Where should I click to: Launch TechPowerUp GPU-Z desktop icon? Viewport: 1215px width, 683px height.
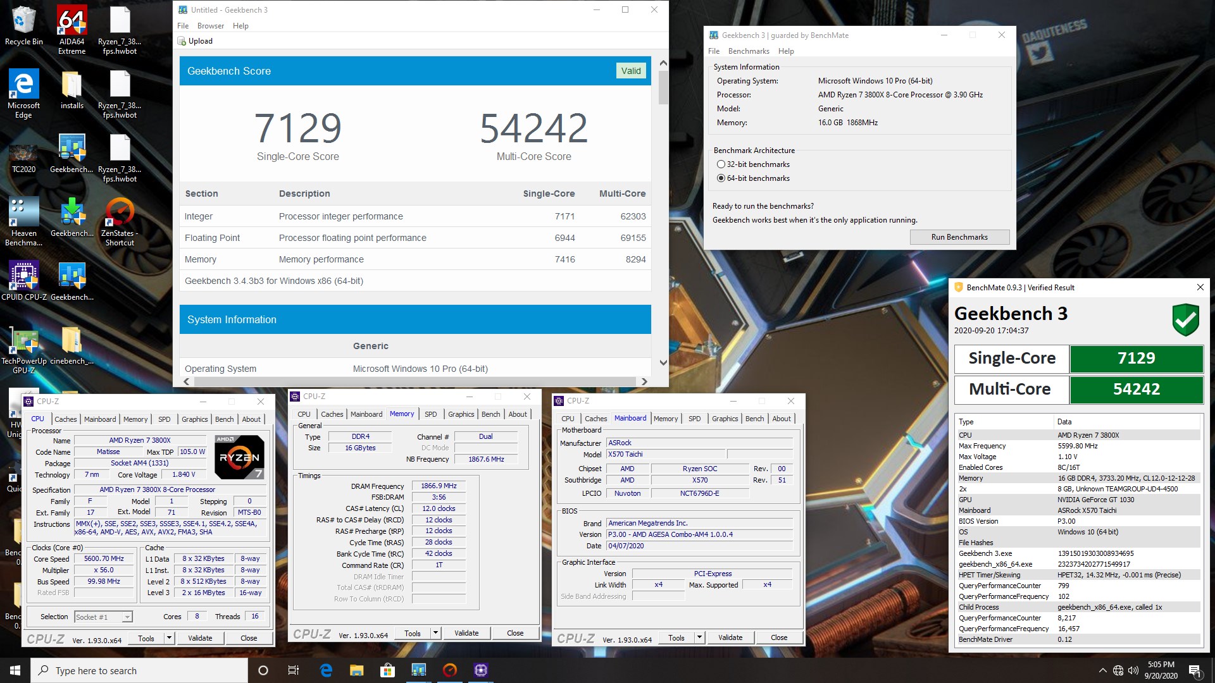pos(23,348)
